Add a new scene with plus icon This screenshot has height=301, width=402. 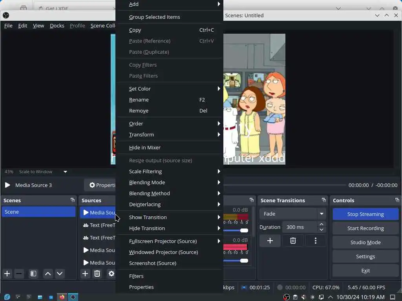pyautogui.click(x=7, y=274)
